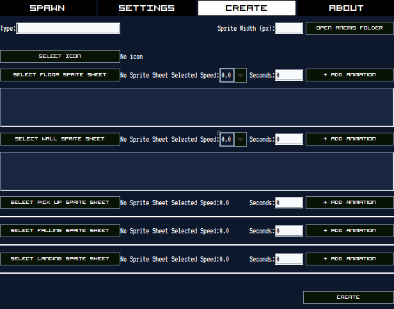Expand the wall Speed dropdown arrow
The image size is (394, 309).
pos(240,139)
